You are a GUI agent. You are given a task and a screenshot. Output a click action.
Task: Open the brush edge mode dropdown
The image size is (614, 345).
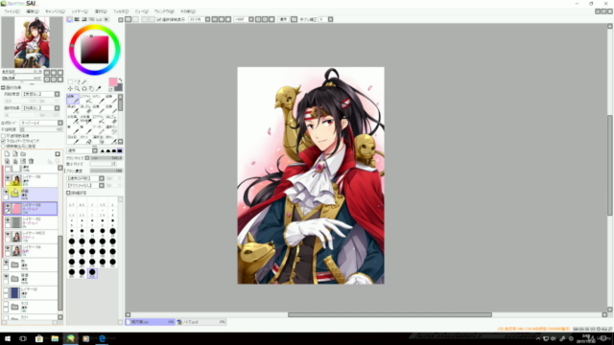(95, 150)
